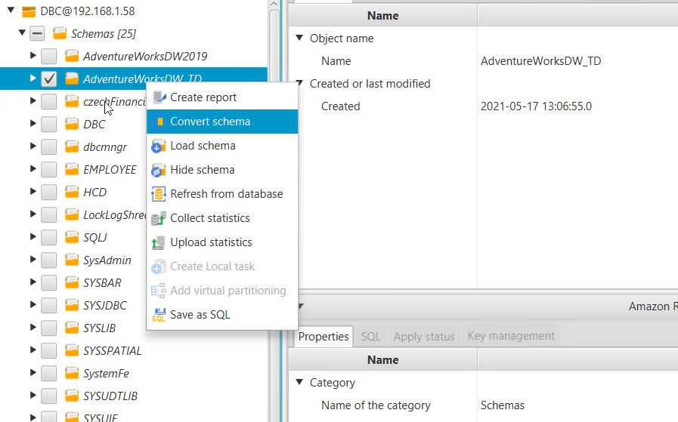The width and height of the screenshot is (678, 422).
Task: Expand the SysAdmin schema node
Action: (33, 259)
